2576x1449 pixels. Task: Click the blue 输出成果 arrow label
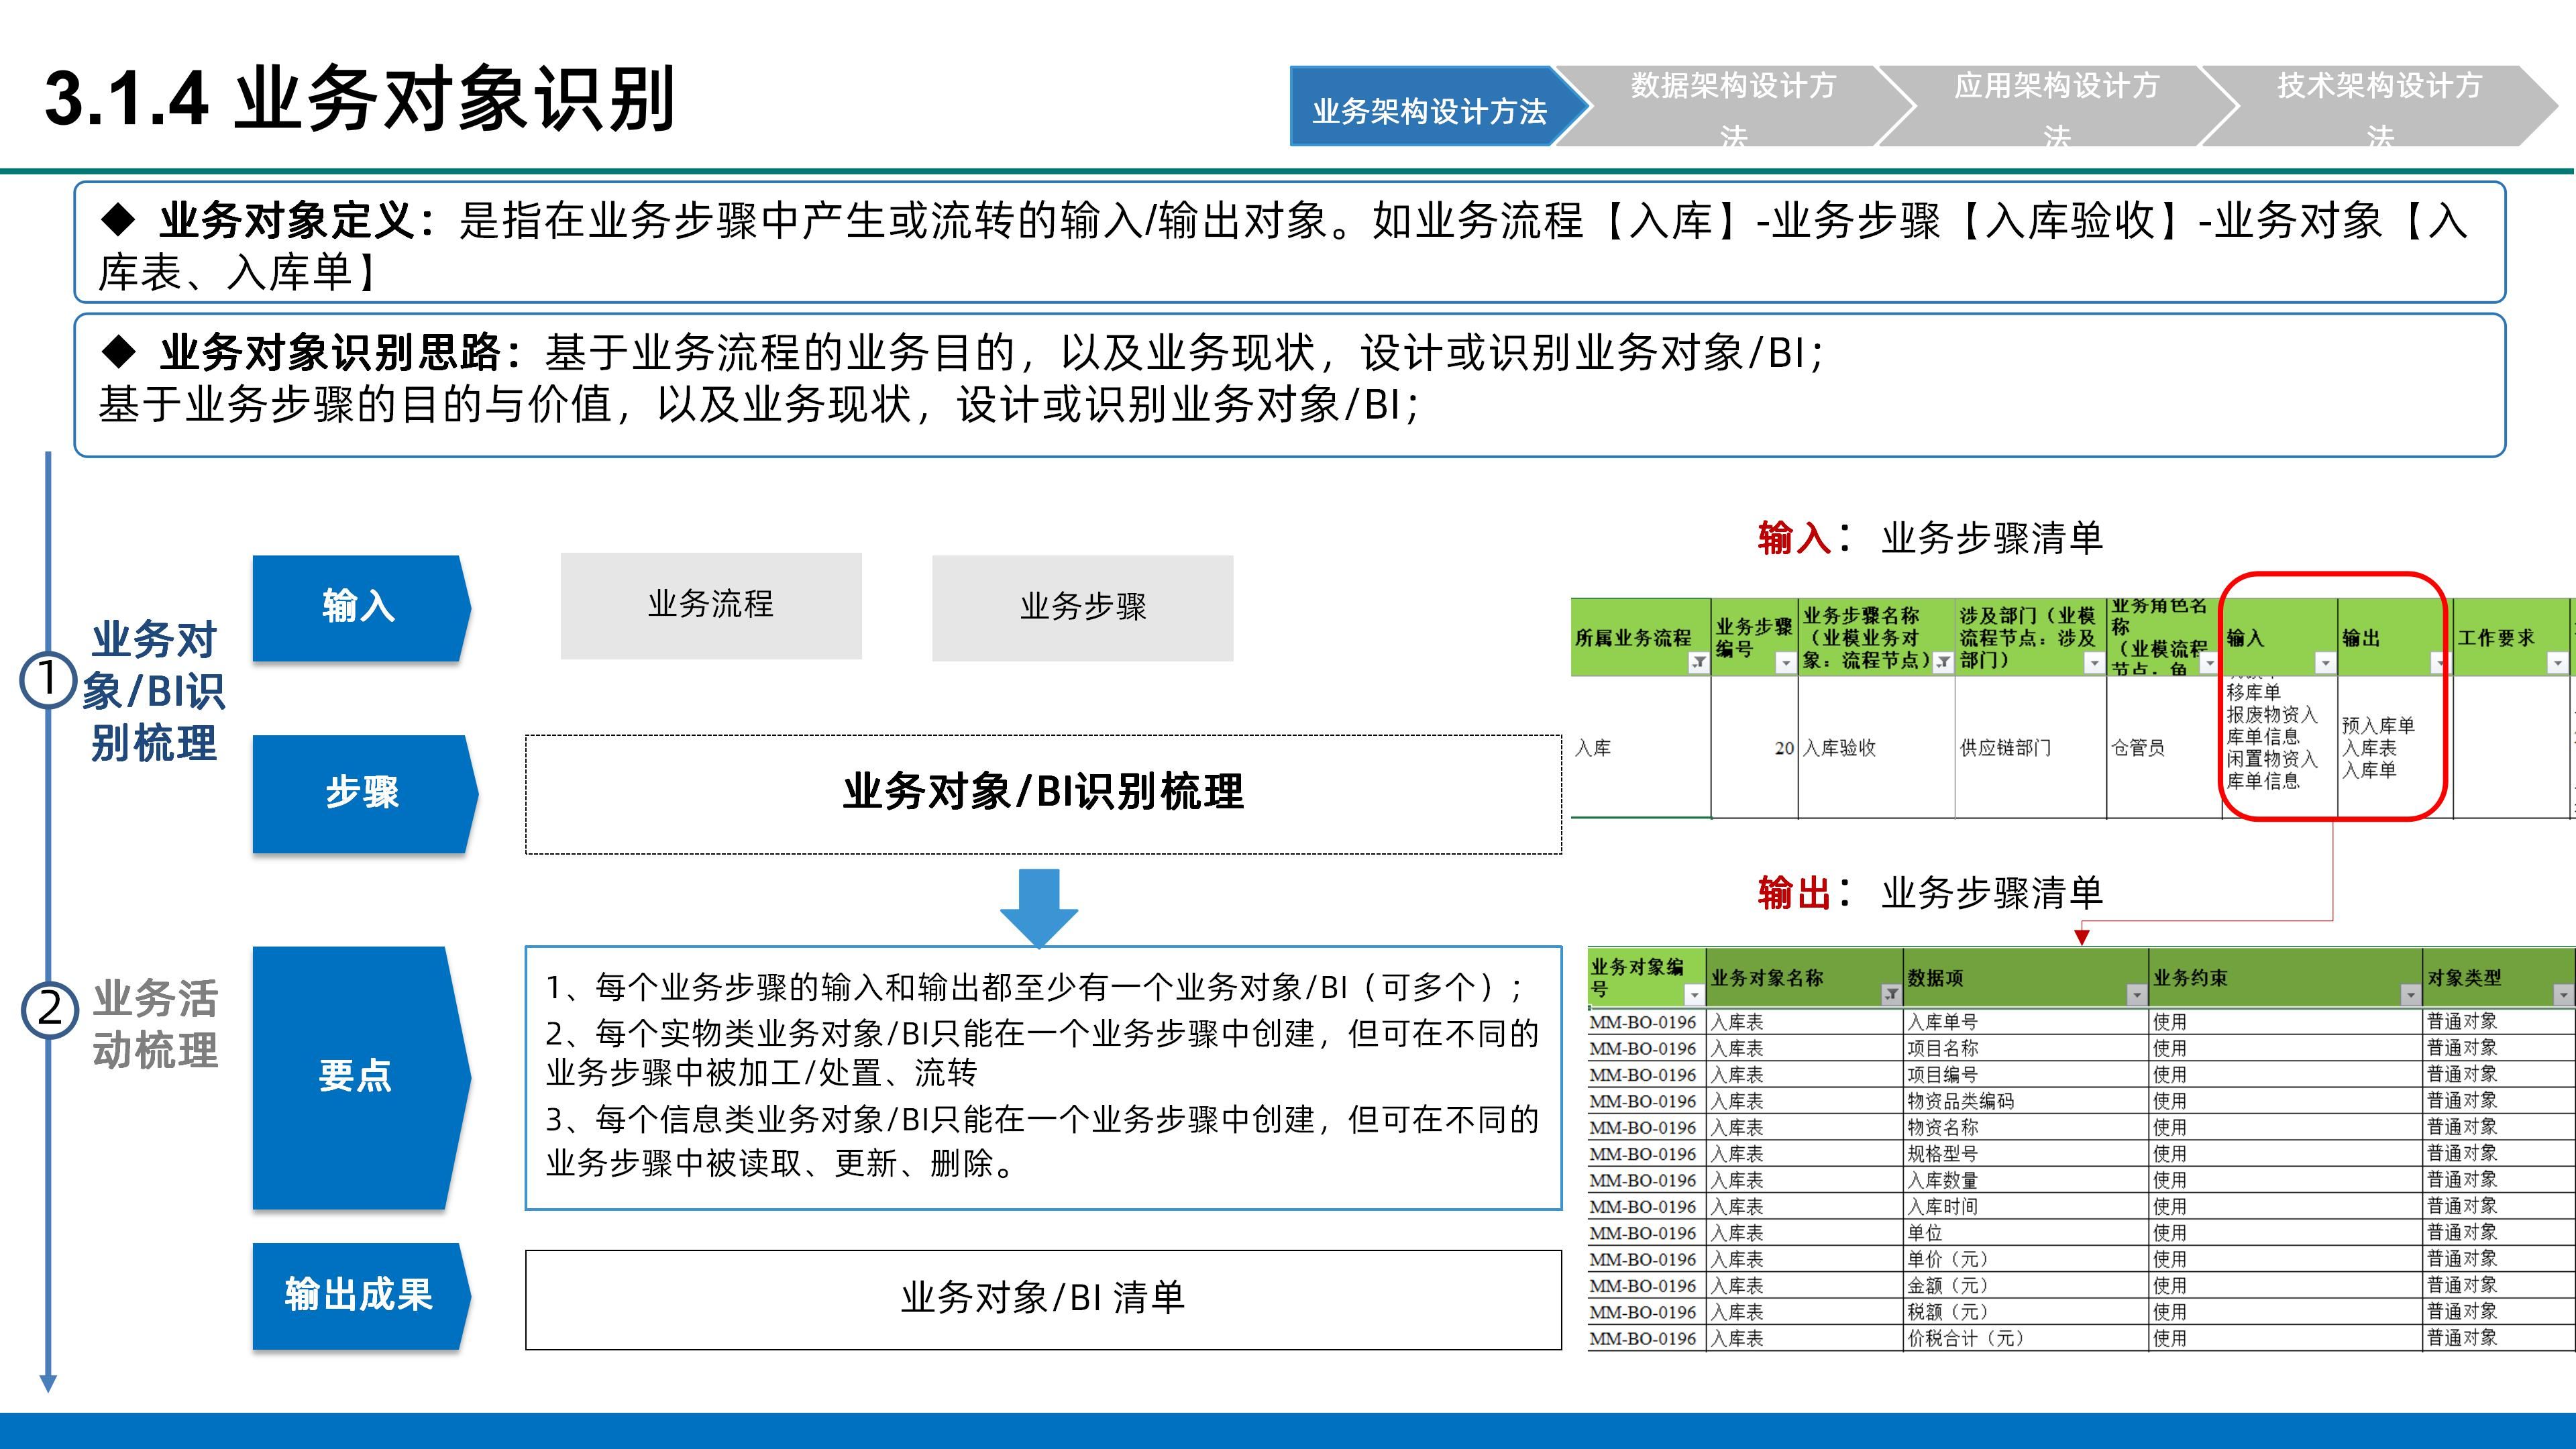(360, 1296)
